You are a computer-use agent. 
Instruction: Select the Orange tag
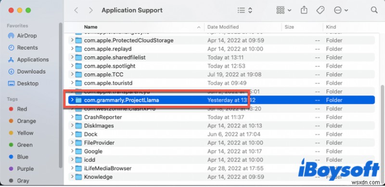(x=22, y=121)
